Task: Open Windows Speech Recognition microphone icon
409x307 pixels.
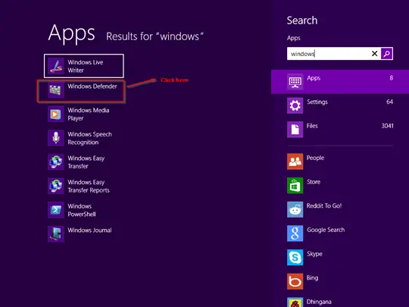Action: pyautogui.click(x=56, y=138)
